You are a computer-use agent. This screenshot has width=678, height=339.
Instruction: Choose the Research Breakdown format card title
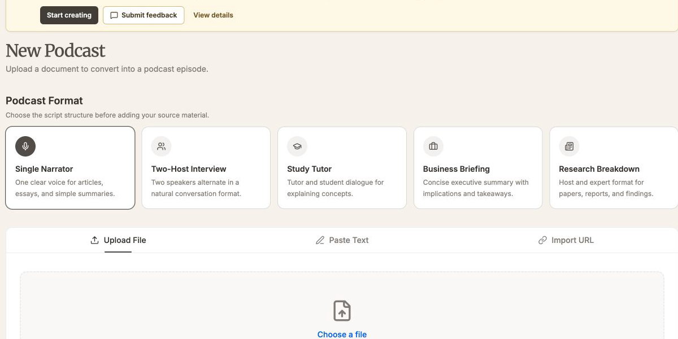point(599,169)
